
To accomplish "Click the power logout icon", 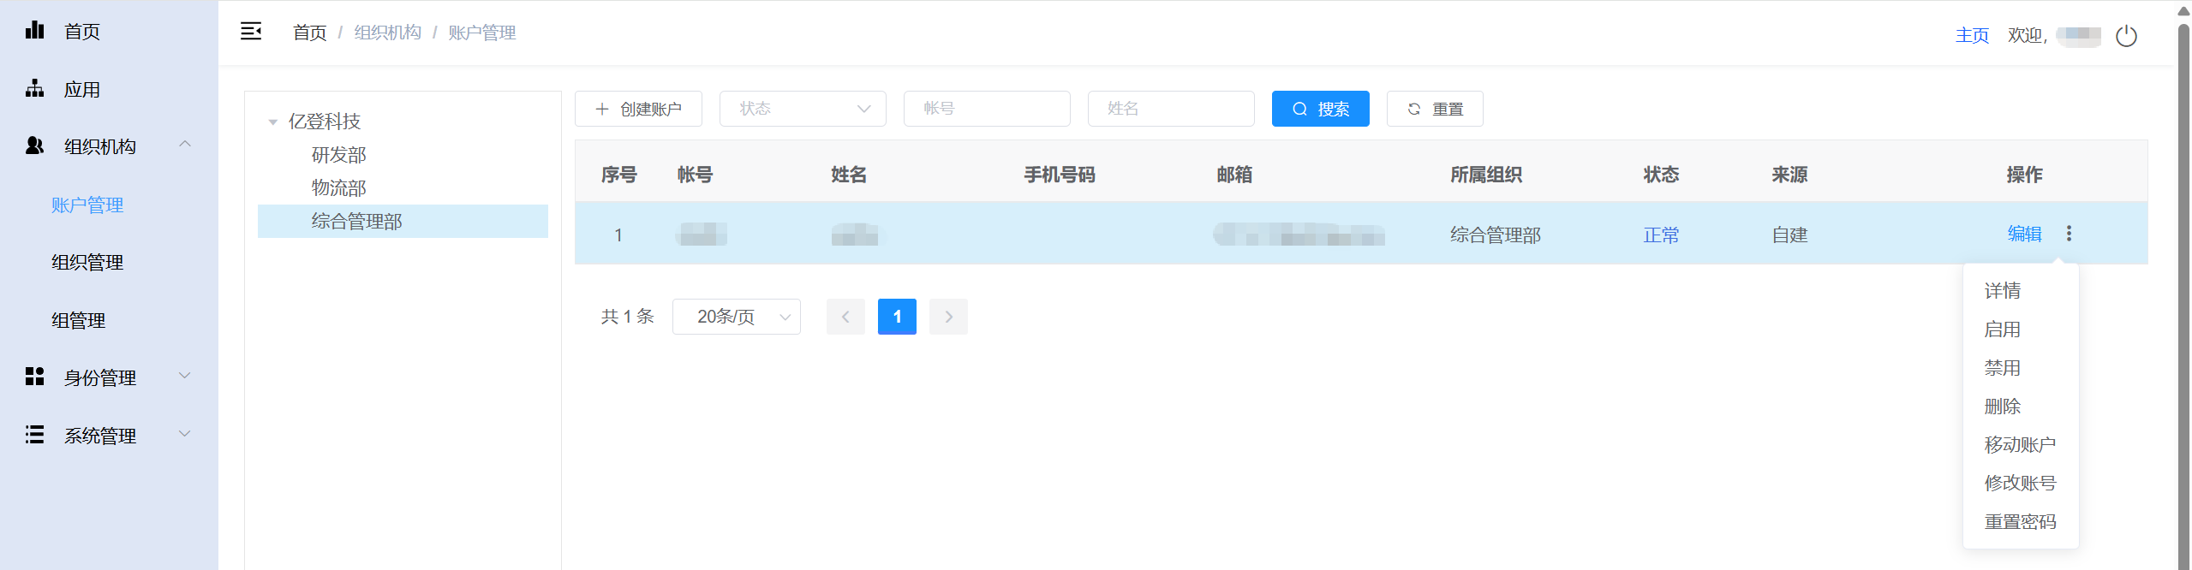I will click(2126, 36).
